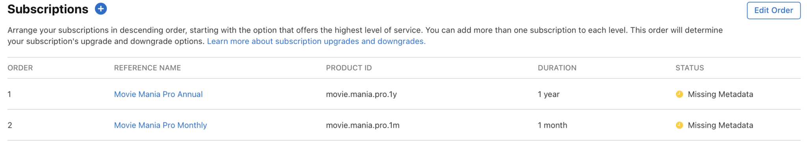807x145 pixels.
Task: Click the yellow status icon for Annual subscription
Action: coord(679,94)
